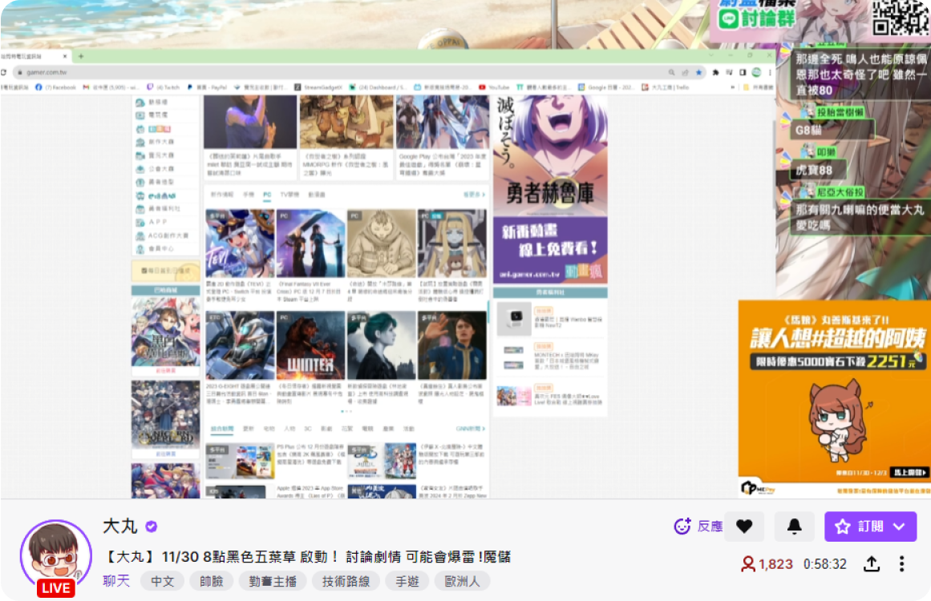931x601 pixels.
Task: Open the Chrome three-dot menu
Action: [770, 72]
